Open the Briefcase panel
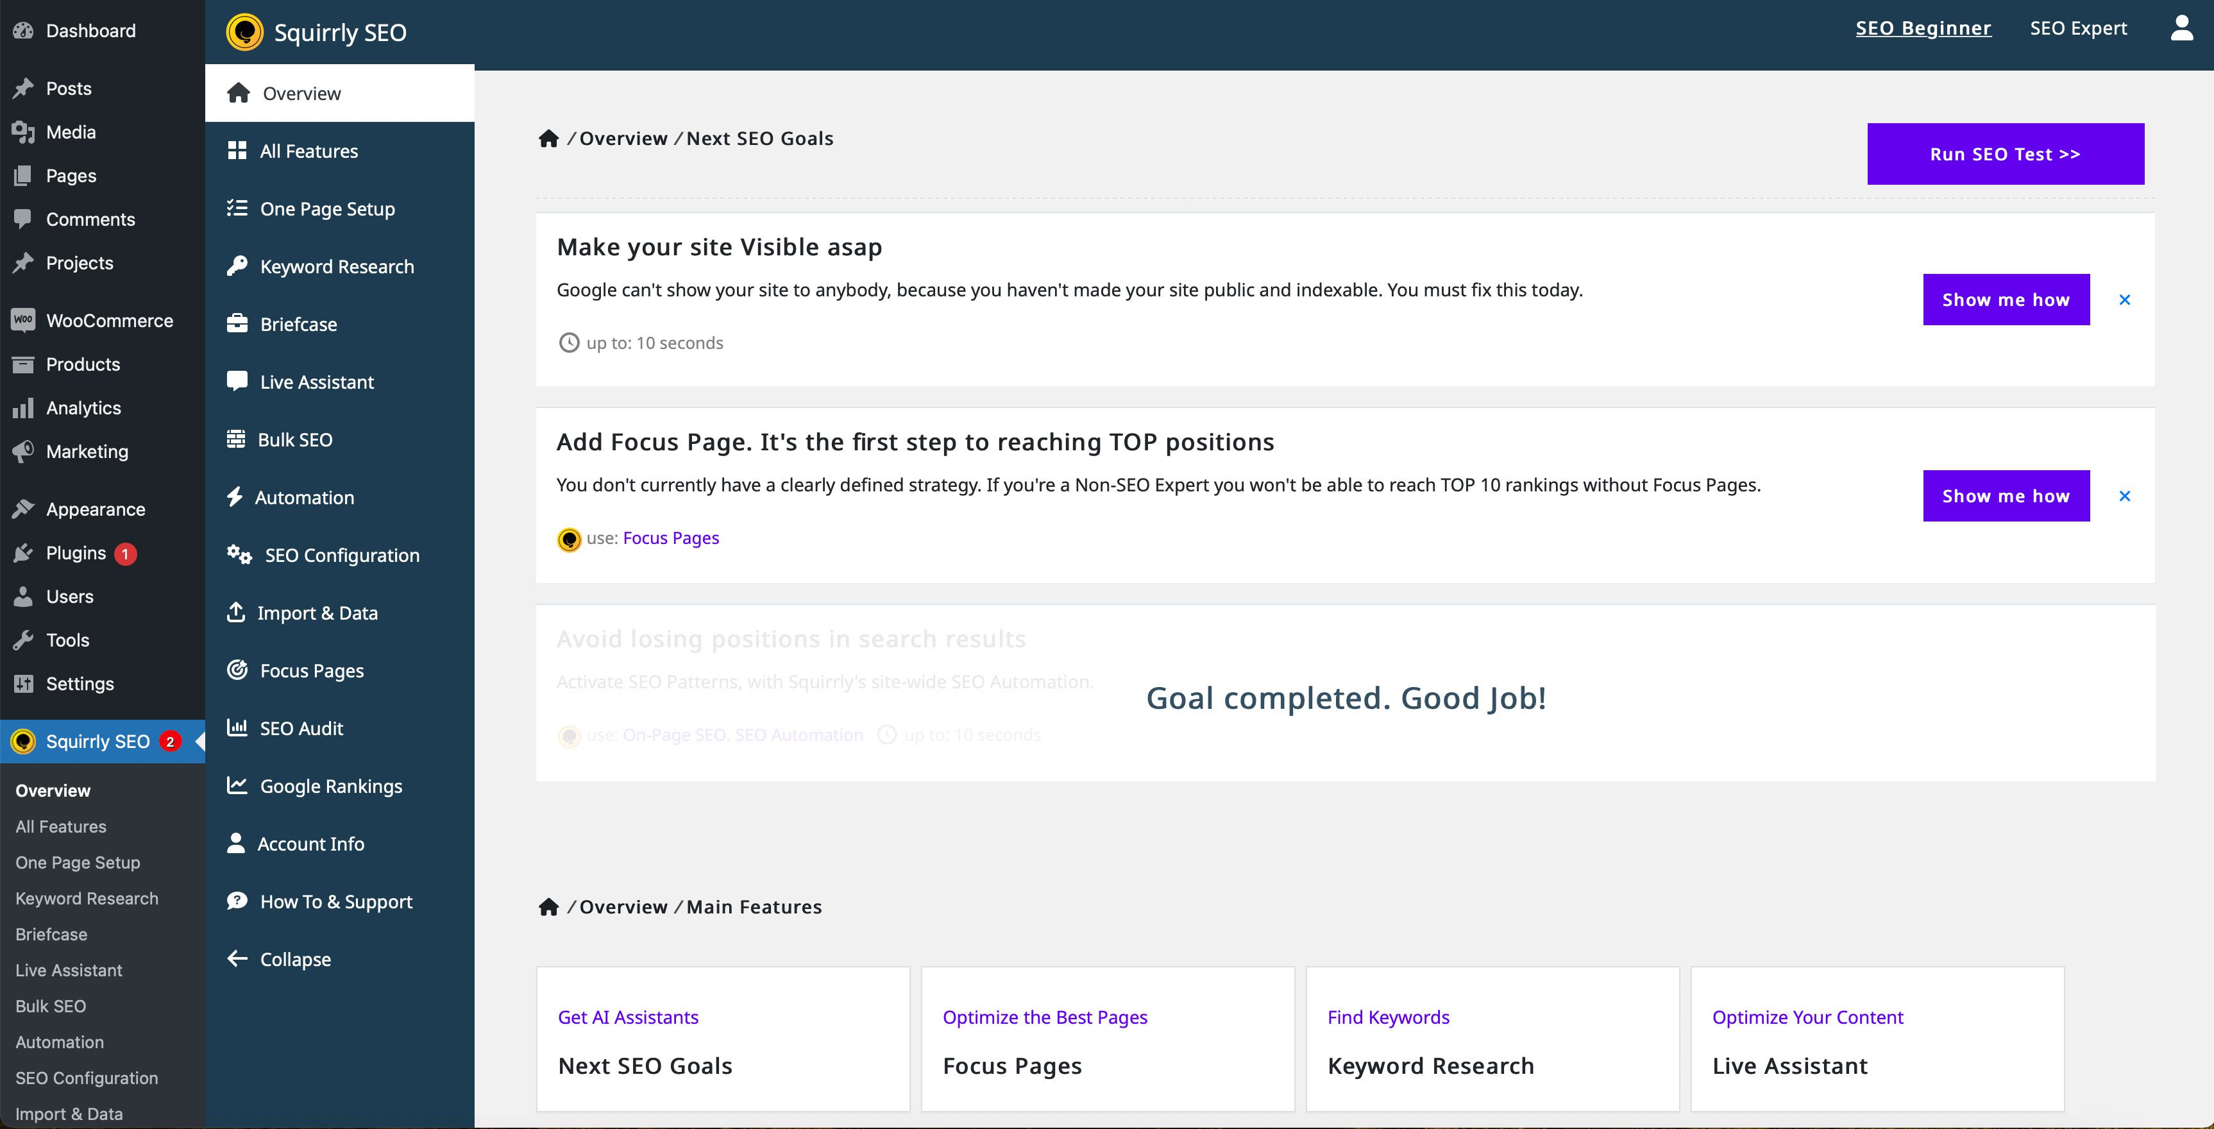Viewport: 2214px width, 1129px height. point(298,323)
